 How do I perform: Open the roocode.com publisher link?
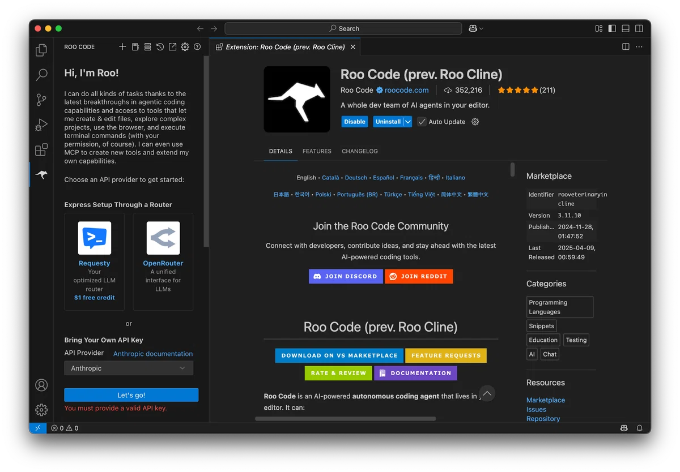point(406,90)
